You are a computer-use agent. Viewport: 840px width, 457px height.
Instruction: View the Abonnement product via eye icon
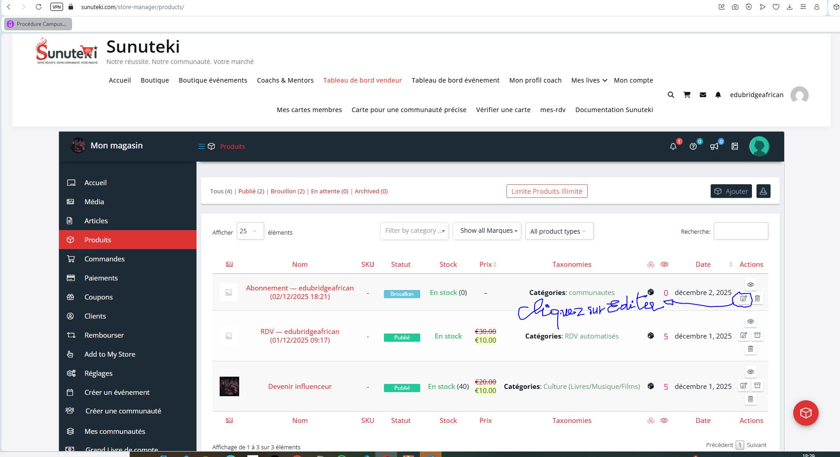pos(750,285)
